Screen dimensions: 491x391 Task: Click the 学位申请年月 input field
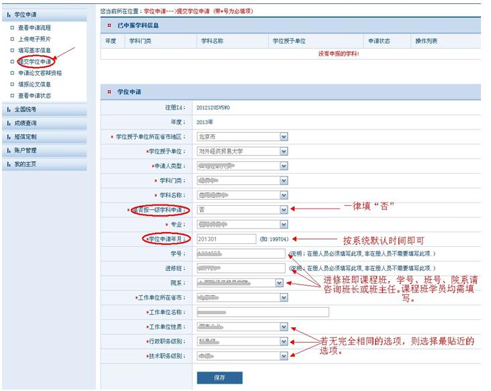coord(226,239)
